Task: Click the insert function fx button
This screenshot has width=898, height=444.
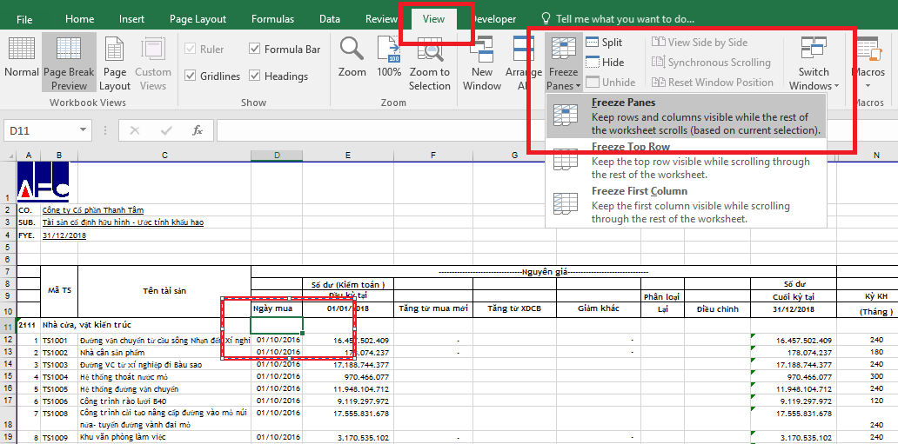Action: click(198, 130)
